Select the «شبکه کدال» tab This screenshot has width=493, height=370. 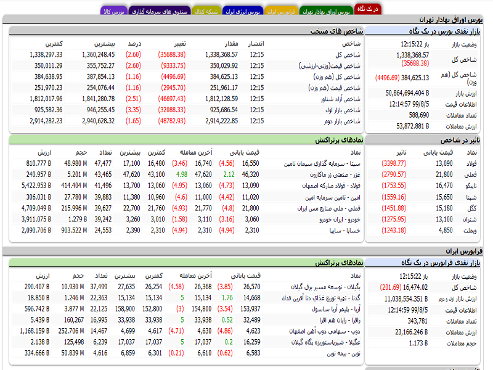(206, 11)
